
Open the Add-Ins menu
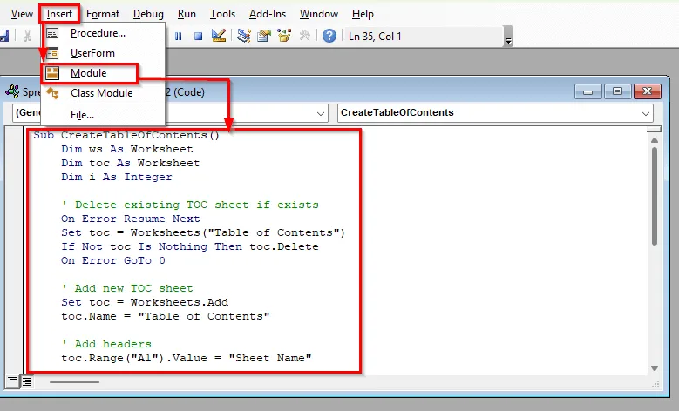pos(268,14)
